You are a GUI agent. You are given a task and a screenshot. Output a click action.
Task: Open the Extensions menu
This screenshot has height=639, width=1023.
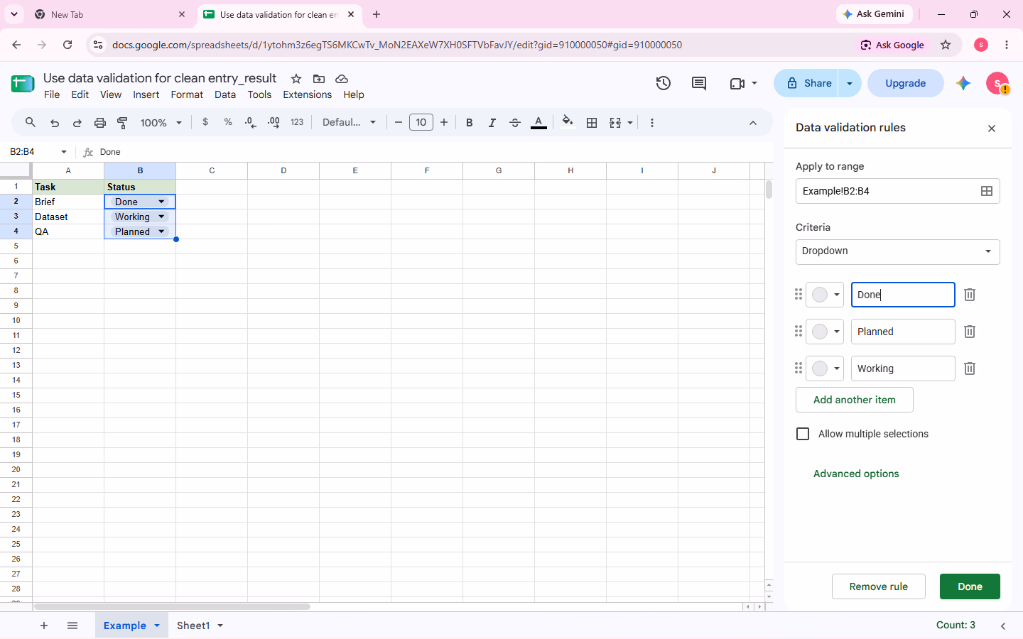click(x=308, y=94)
